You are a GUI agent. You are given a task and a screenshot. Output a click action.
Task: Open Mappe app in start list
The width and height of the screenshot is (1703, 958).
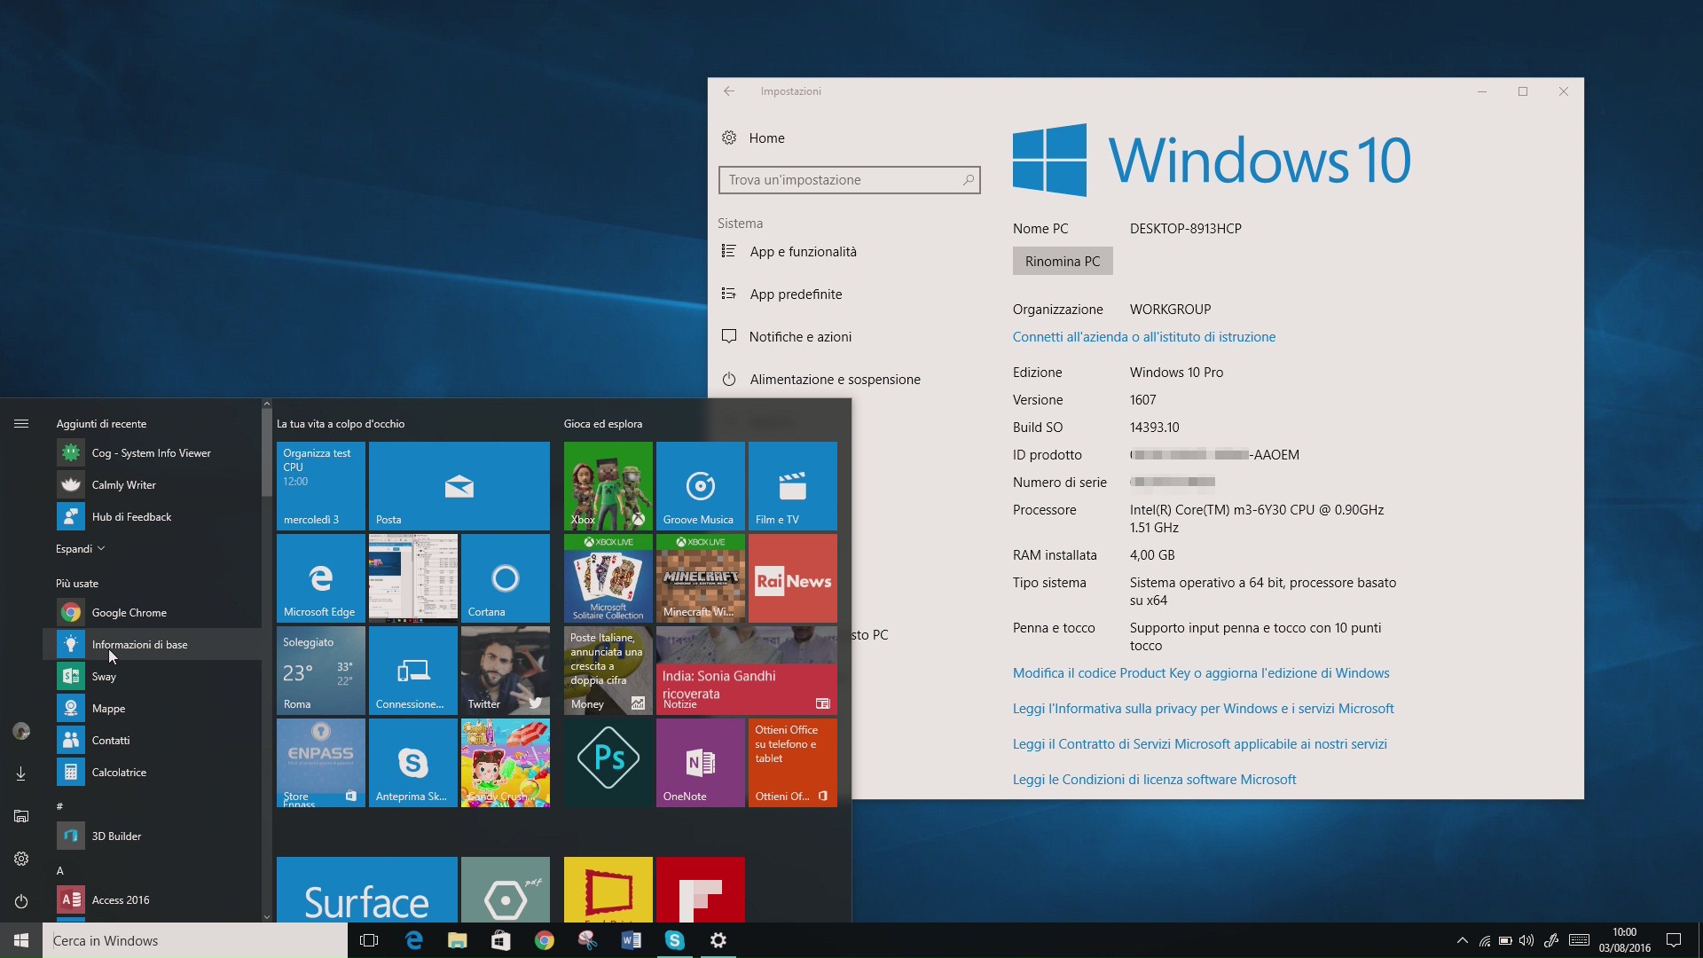[x=151, y=709]
